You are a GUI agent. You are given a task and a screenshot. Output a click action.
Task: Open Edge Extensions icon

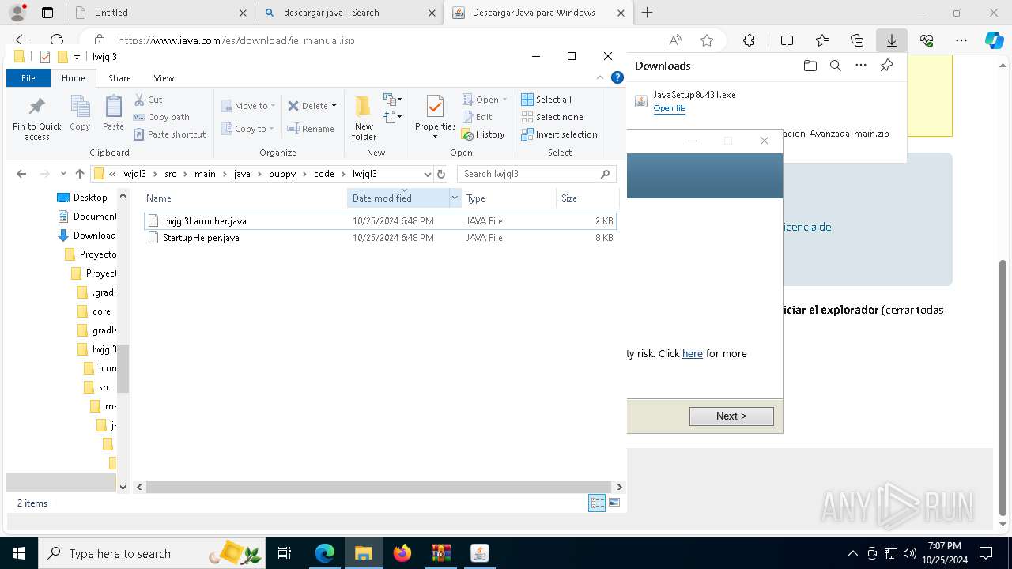tap(749, 40)
